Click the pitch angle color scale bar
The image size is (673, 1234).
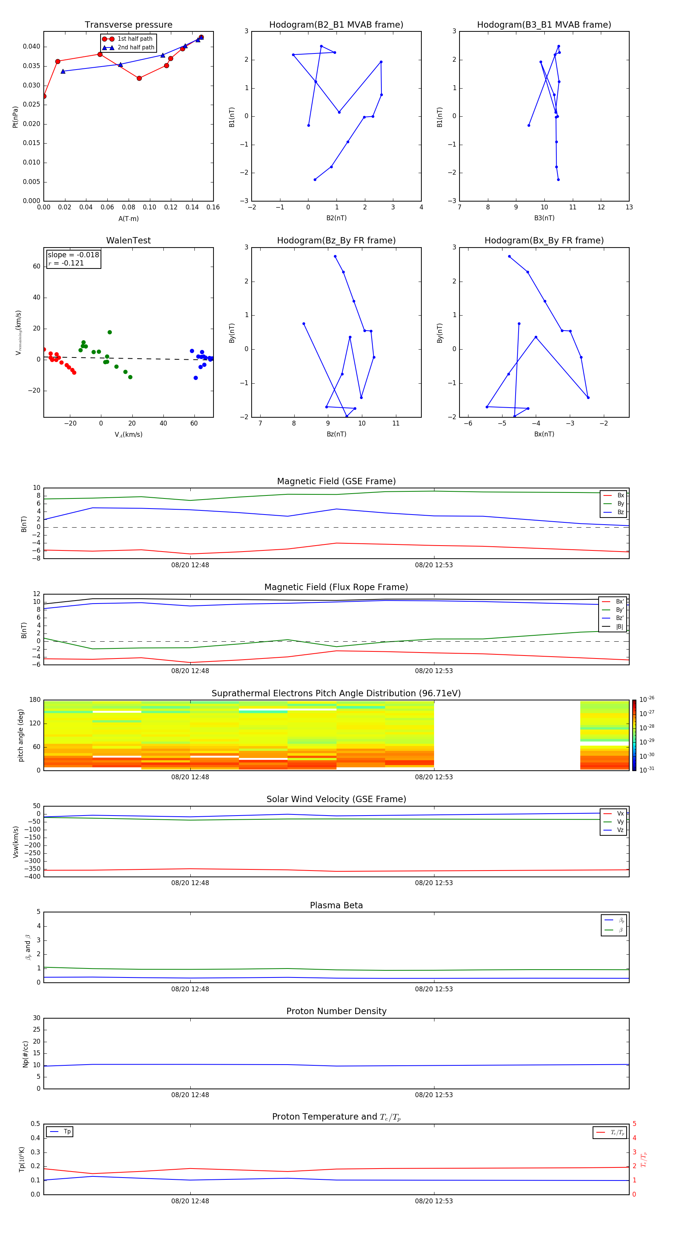(634, 735)
